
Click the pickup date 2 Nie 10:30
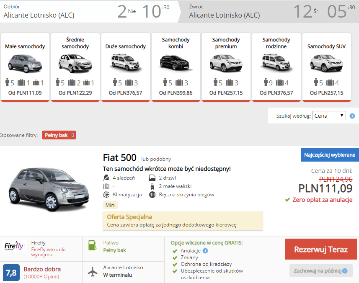tap(144, 11)
